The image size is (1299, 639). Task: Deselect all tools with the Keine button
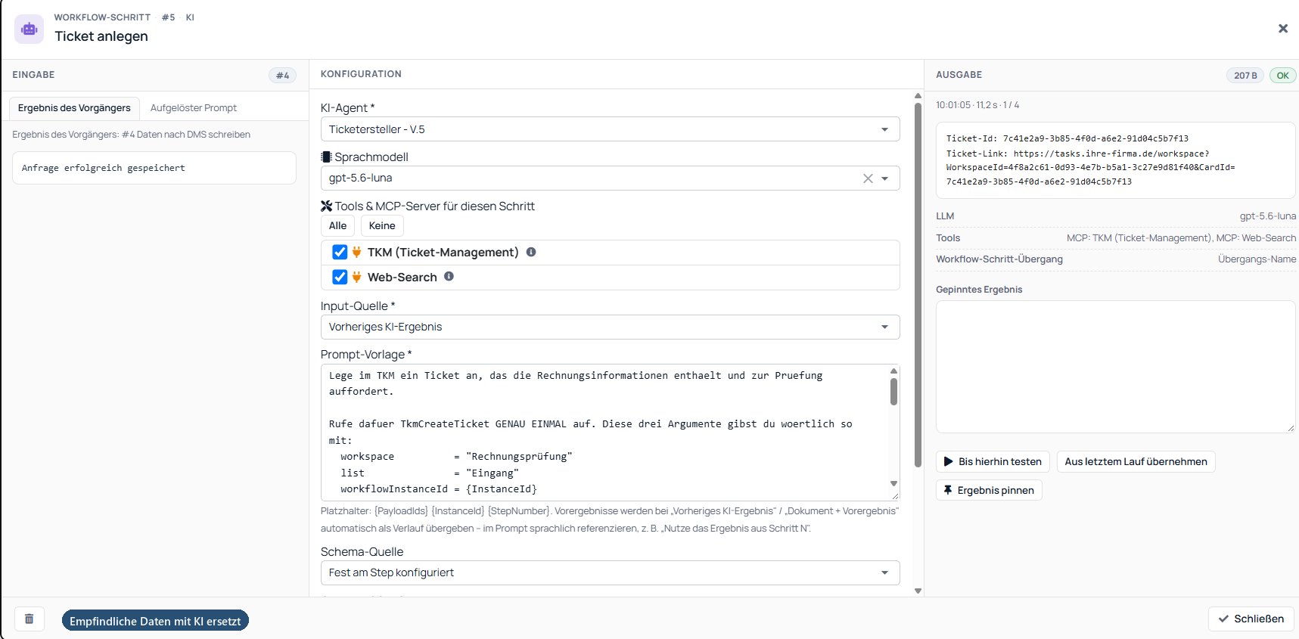(382, 225)
